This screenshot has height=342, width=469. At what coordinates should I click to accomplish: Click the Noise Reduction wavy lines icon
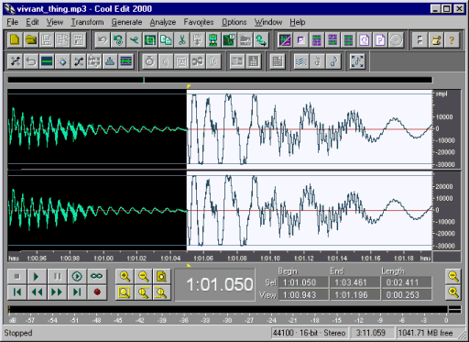click(x=301, y=61)
